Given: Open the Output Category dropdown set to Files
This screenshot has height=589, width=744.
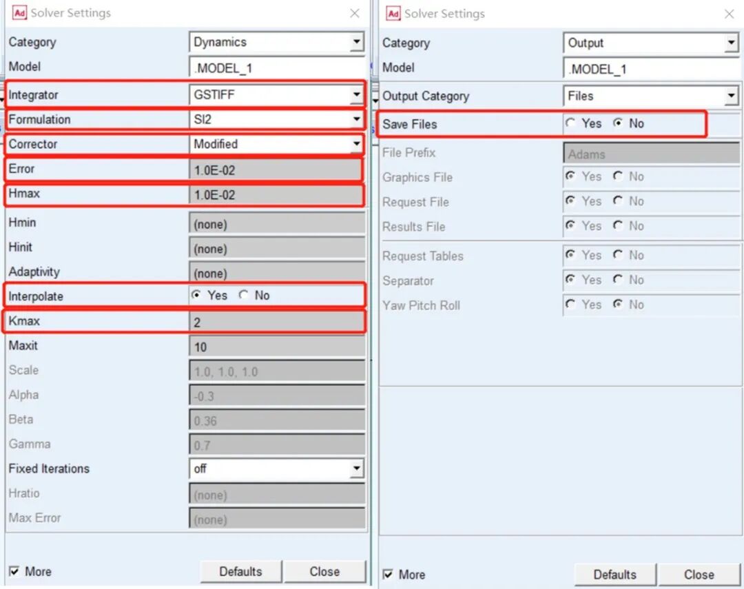Looking at the screenshot, I should pos(651,96).
